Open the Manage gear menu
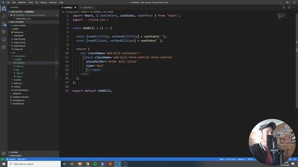 (4, 154)
